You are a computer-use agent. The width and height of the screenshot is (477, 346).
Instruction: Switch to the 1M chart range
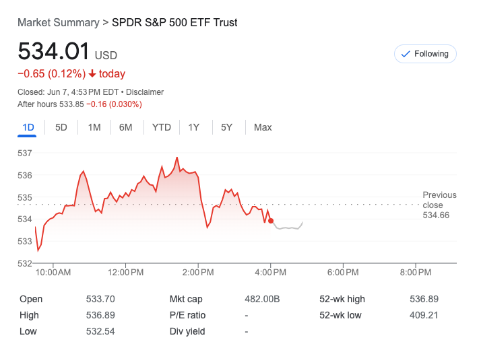pos(94,127)
